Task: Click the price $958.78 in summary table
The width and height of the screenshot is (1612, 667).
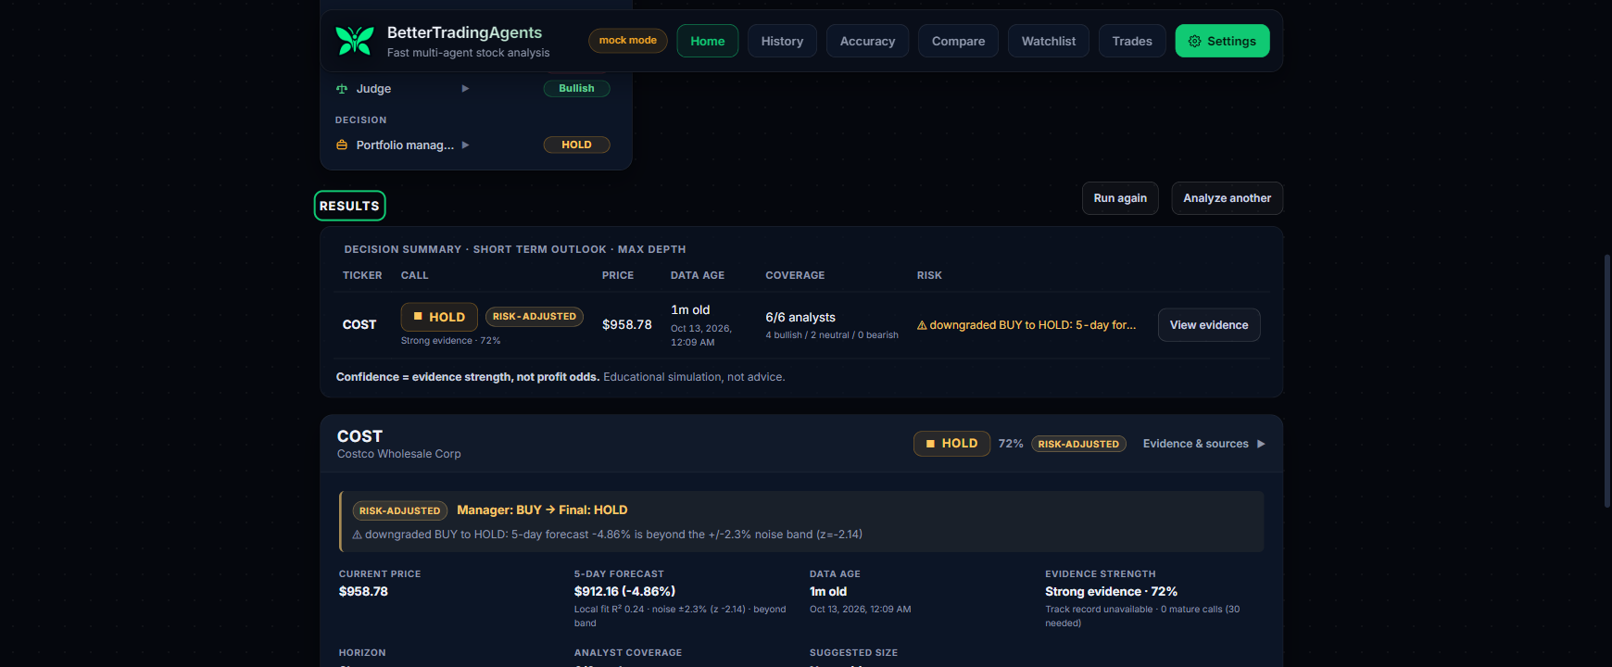Action: coord(627,325)
